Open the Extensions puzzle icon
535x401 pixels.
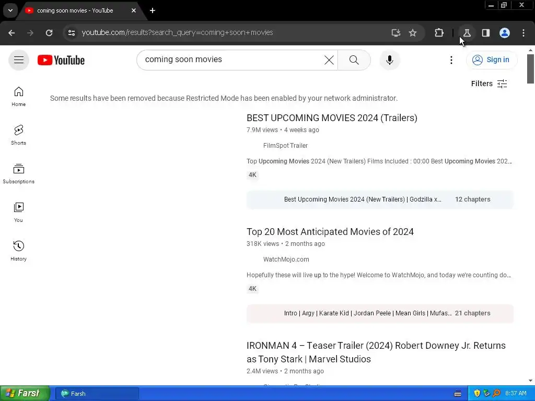click(439, 33)
